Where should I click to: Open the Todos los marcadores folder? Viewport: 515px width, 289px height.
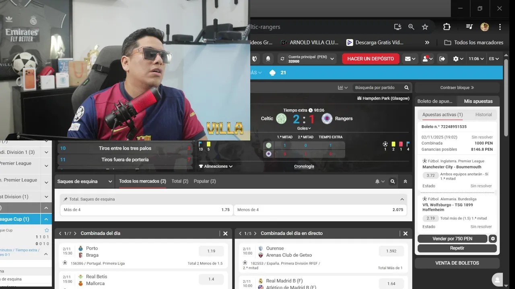coord(474,43)
